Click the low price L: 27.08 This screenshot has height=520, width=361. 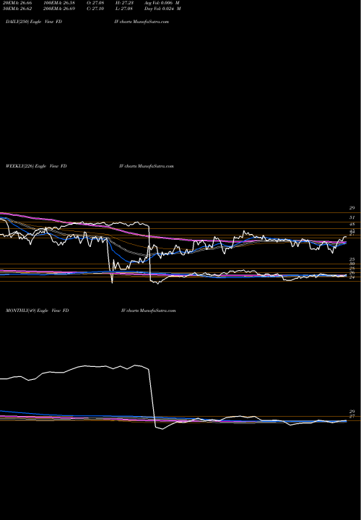click(124, 9)
